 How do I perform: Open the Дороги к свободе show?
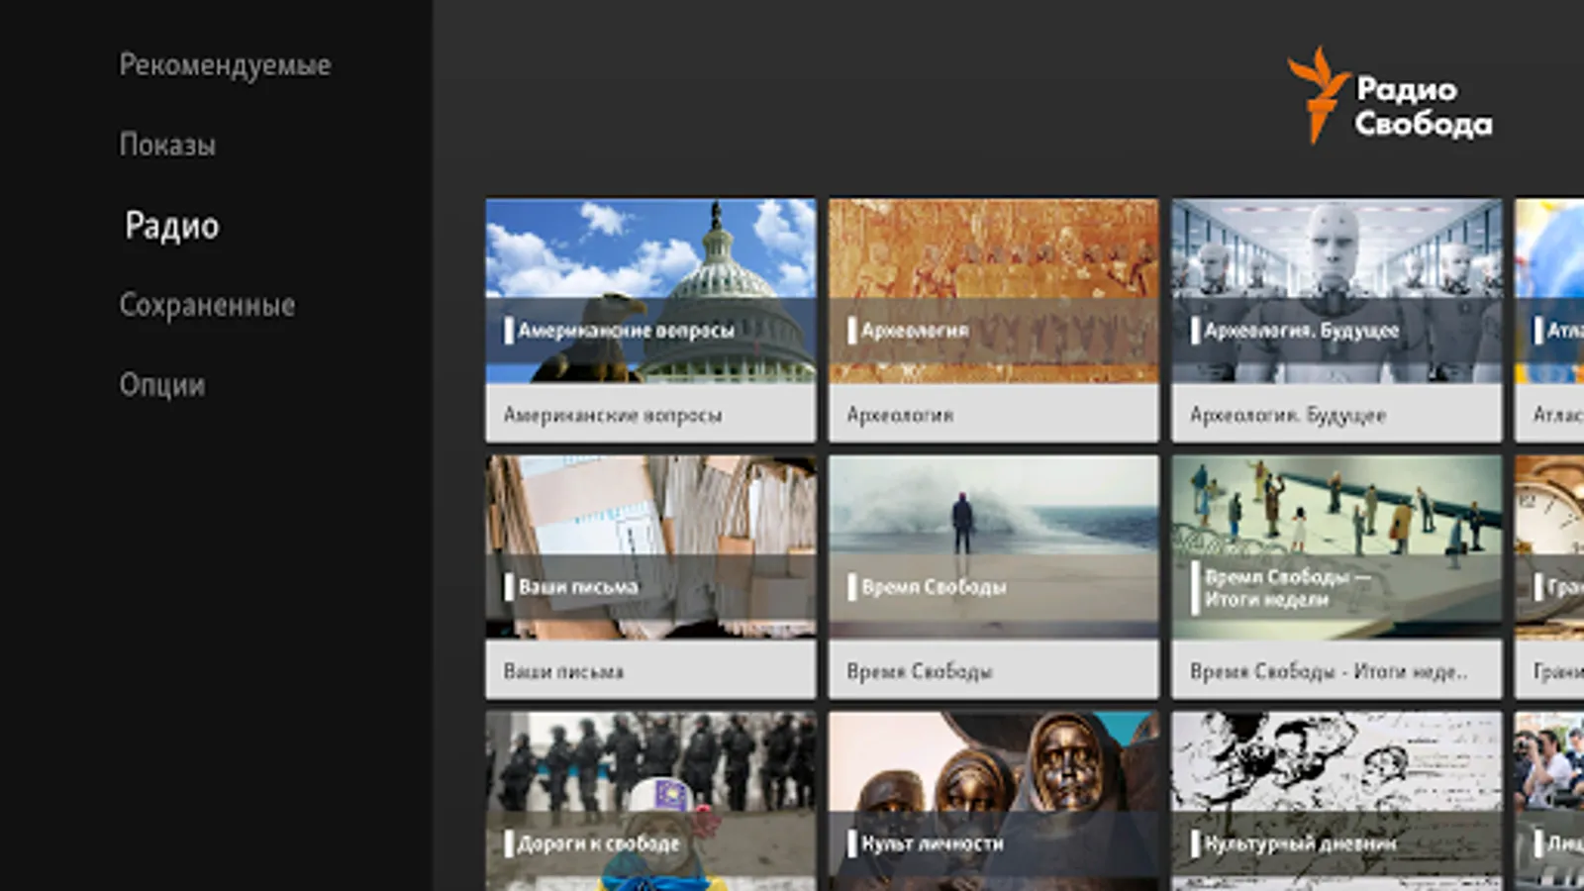[x=650, y=801]
